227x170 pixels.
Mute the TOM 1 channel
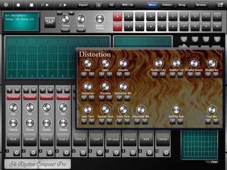51,90
